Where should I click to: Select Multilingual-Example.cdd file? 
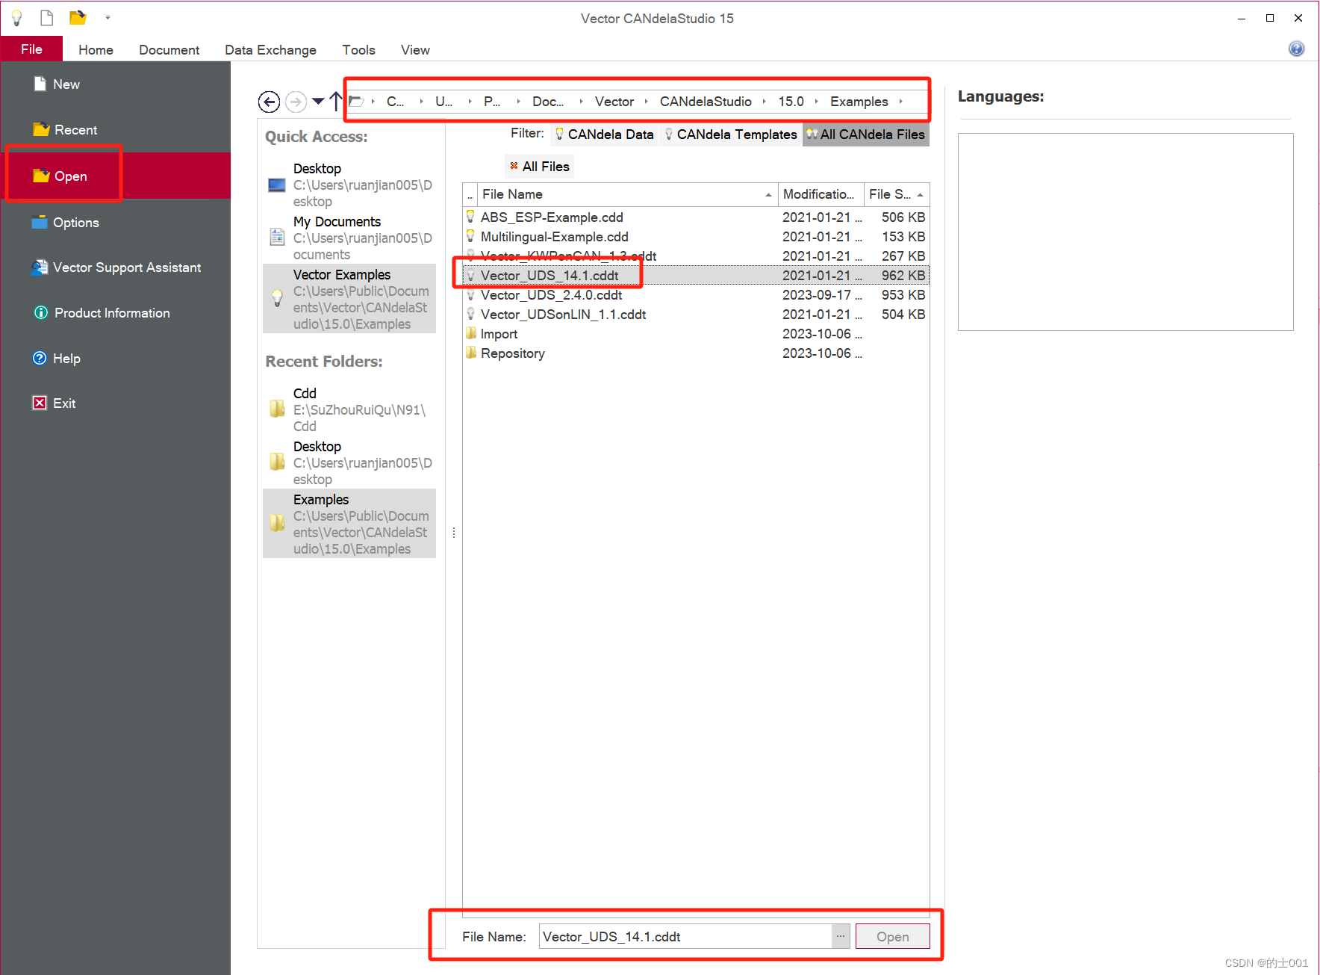coord(696,237)
